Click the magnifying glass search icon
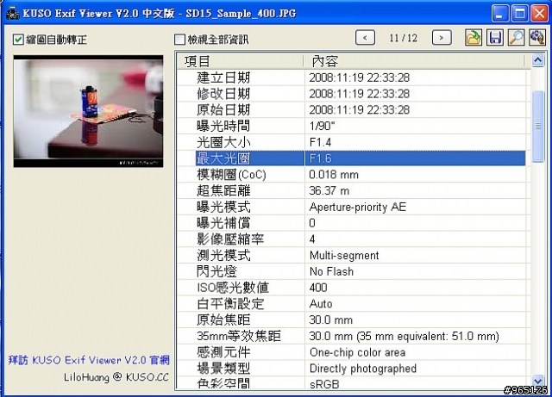 coord(517,38)
